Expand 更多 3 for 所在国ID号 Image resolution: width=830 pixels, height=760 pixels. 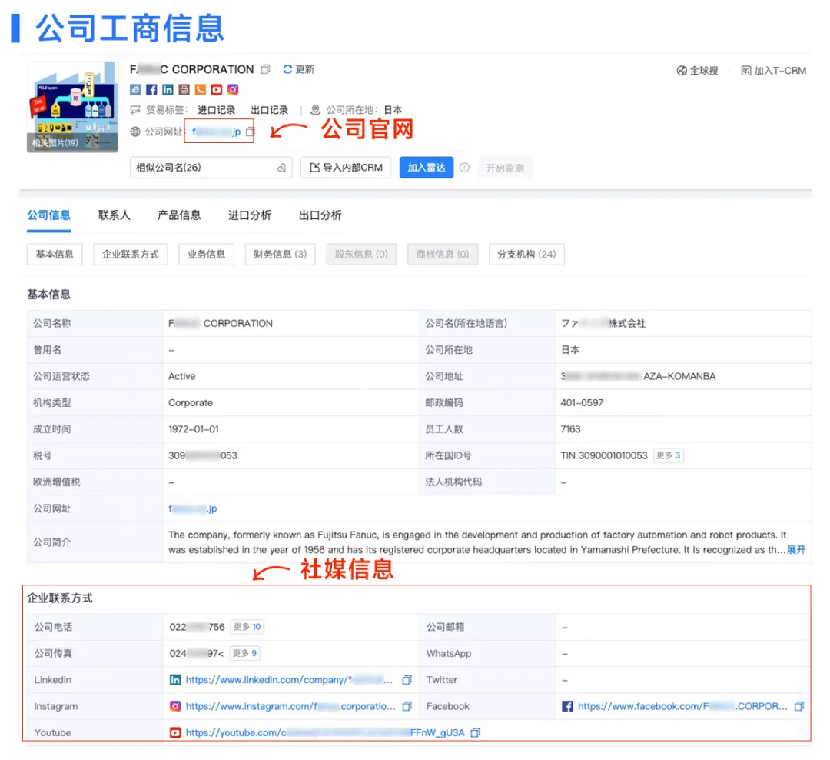669,455
